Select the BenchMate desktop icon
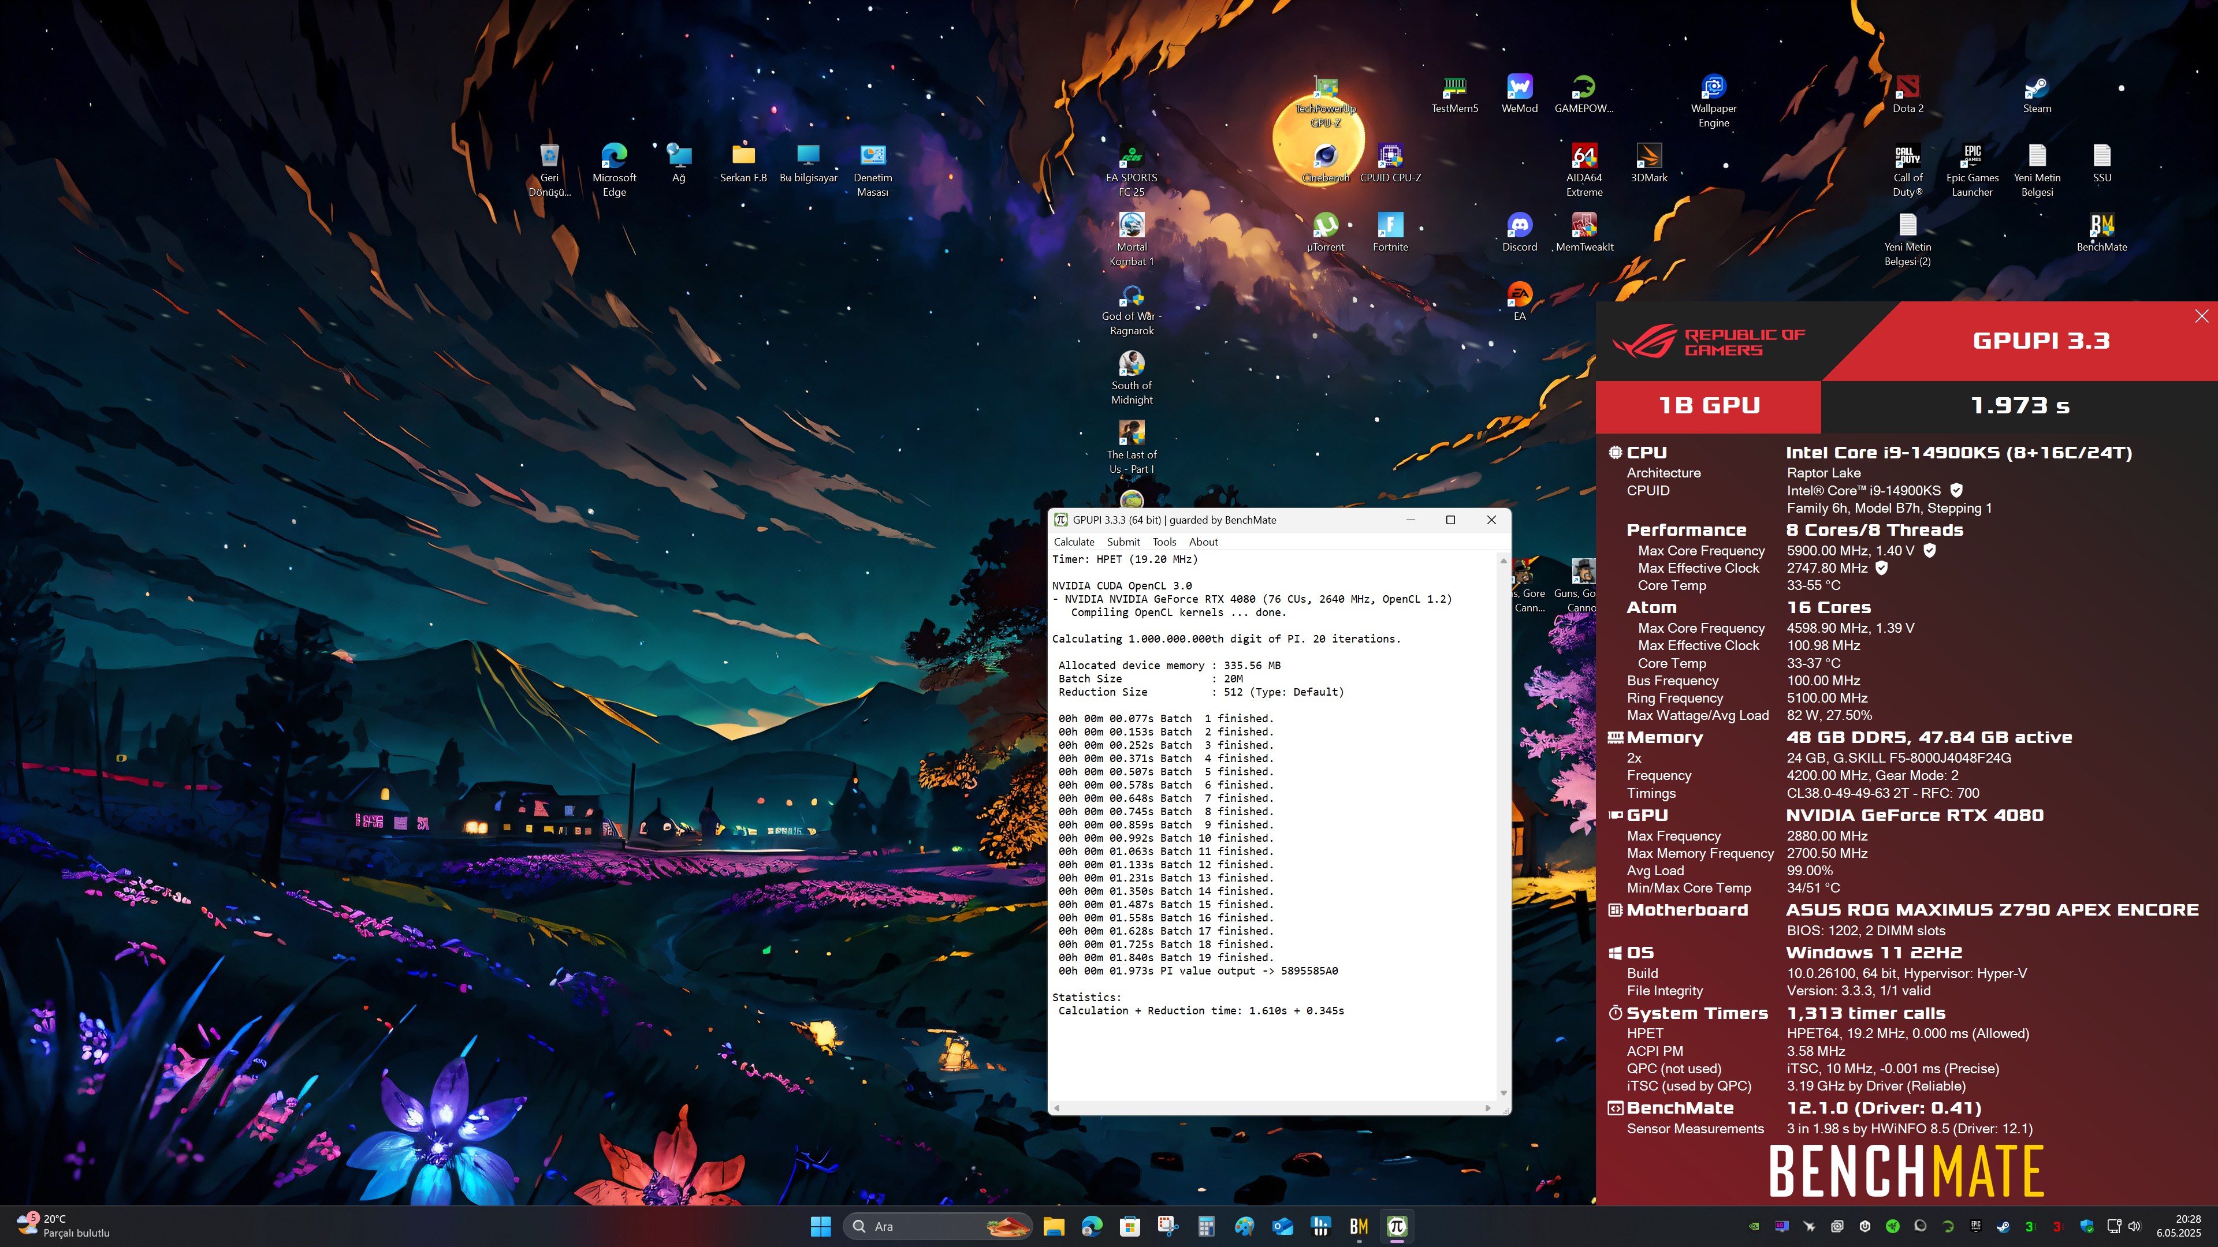This screenshot has height=1247, width=2218. [x=2101, y=232]
